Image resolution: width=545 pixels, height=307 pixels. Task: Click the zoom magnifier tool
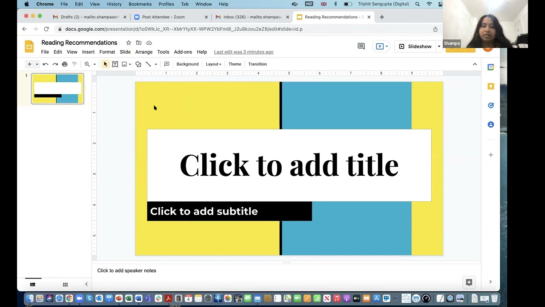(87, 64)
